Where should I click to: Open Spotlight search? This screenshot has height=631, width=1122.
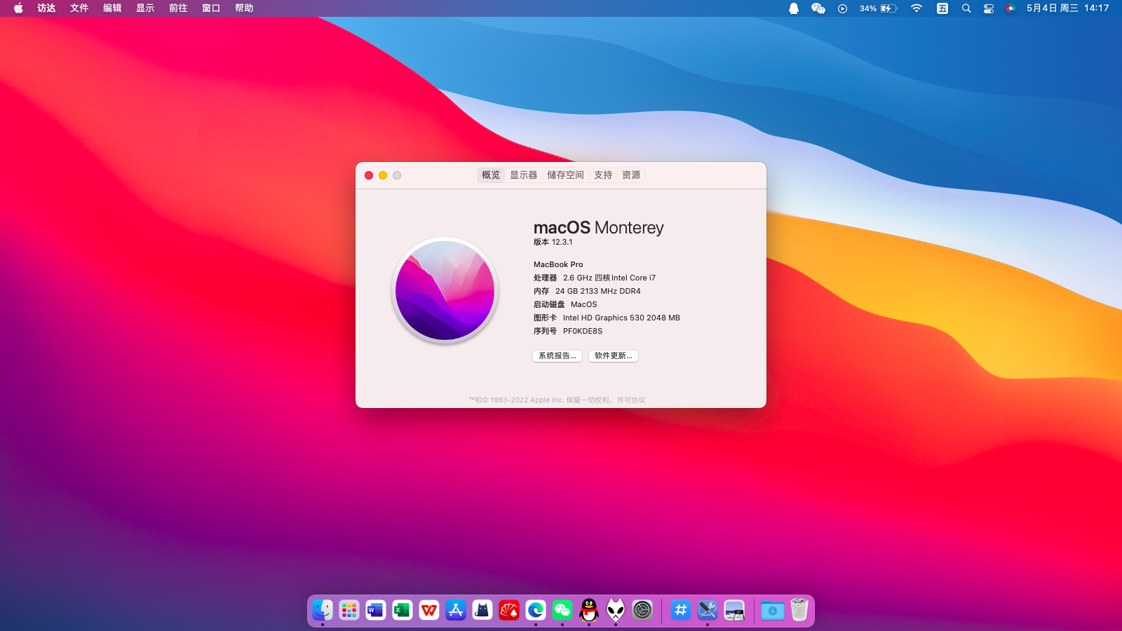(966, 8)
